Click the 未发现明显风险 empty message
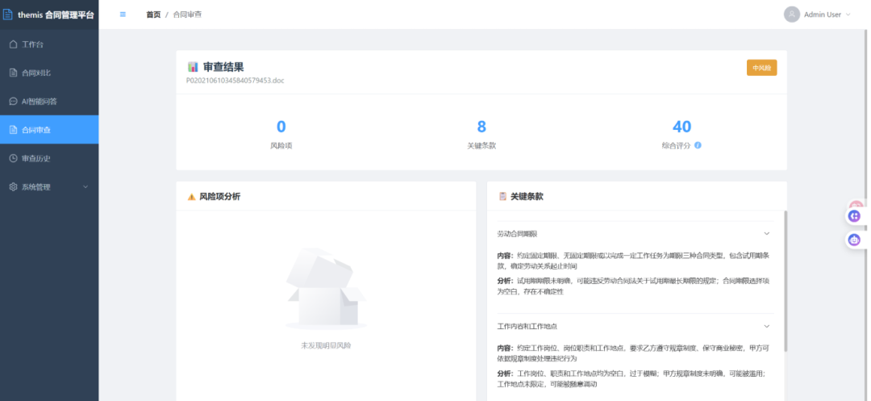871x401 pixels. pos(326,345)
